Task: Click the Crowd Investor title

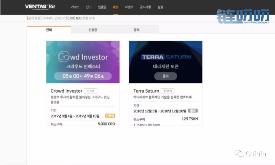Action: [66, 91]
